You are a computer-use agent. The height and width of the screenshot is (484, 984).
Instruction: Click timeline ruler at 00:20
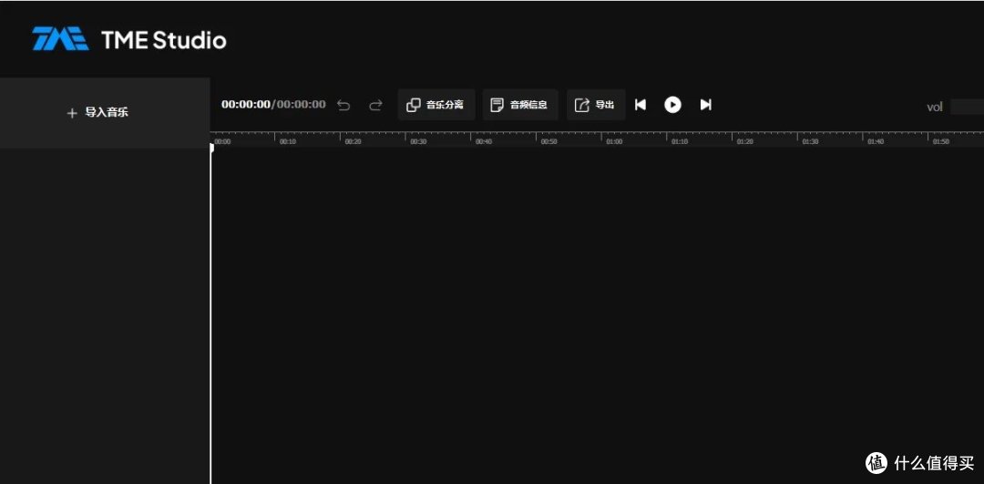click(x=353, y=142)
